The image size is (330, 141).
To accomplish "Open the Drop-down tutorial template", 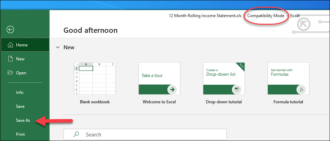I will (224, 79).
